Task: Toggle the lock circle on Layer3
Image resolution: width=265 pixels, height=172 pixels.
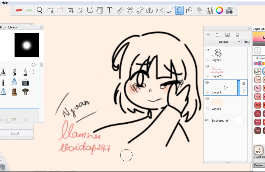Action: pos(207,92)
